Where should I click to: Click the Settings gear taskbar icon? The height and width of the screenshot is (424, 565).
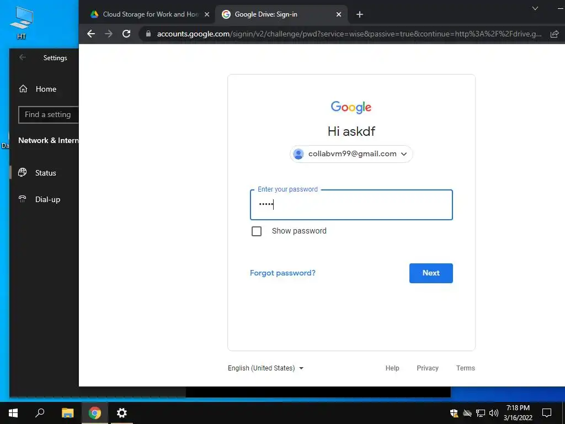tap(122, 413)
